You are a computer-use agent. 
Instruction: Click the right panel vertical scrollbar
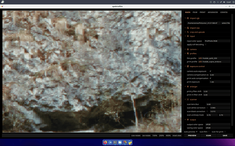232,70
